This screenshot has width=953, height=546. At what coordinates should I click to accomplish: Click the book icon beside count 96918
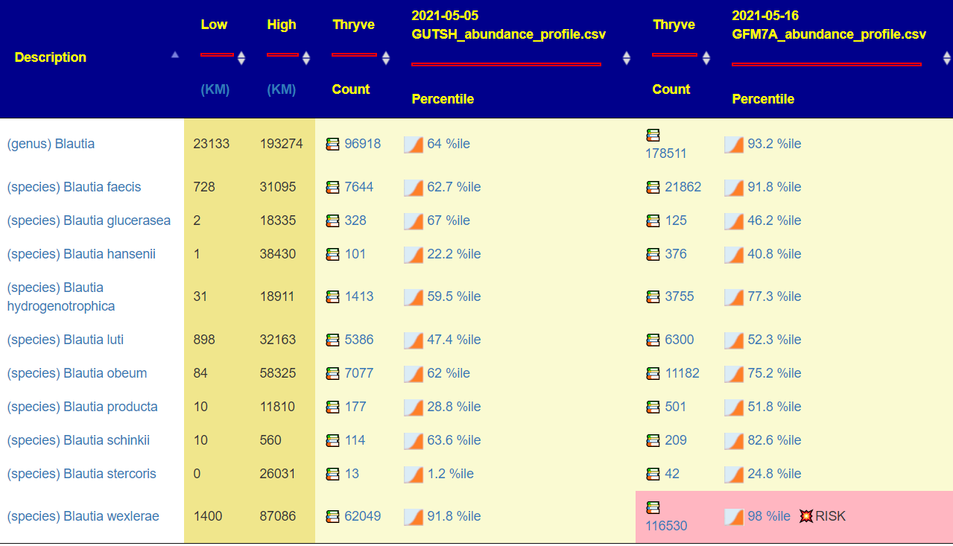click(x=333, y=144)
